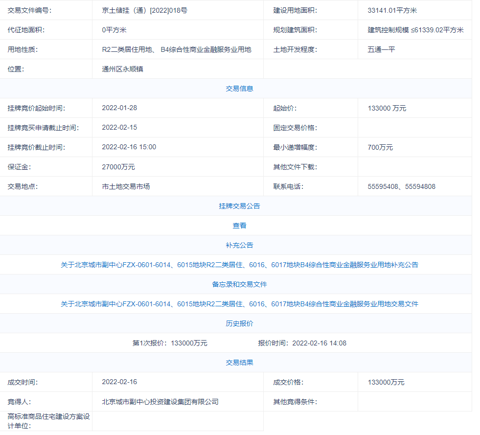Screen dimensions: 480x435
Task: Click the 挂牌交易公告 section header
Action: pos(239,206)
